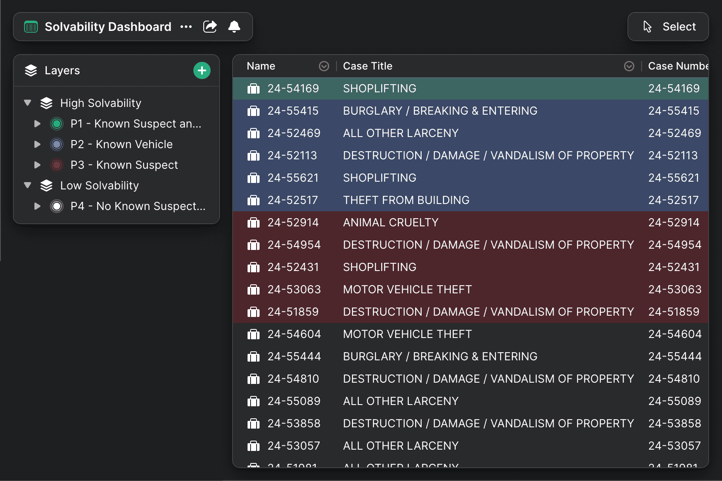Open the Case Title column dropdown
Screen dimensions: 722x481
tap(629, 66)
